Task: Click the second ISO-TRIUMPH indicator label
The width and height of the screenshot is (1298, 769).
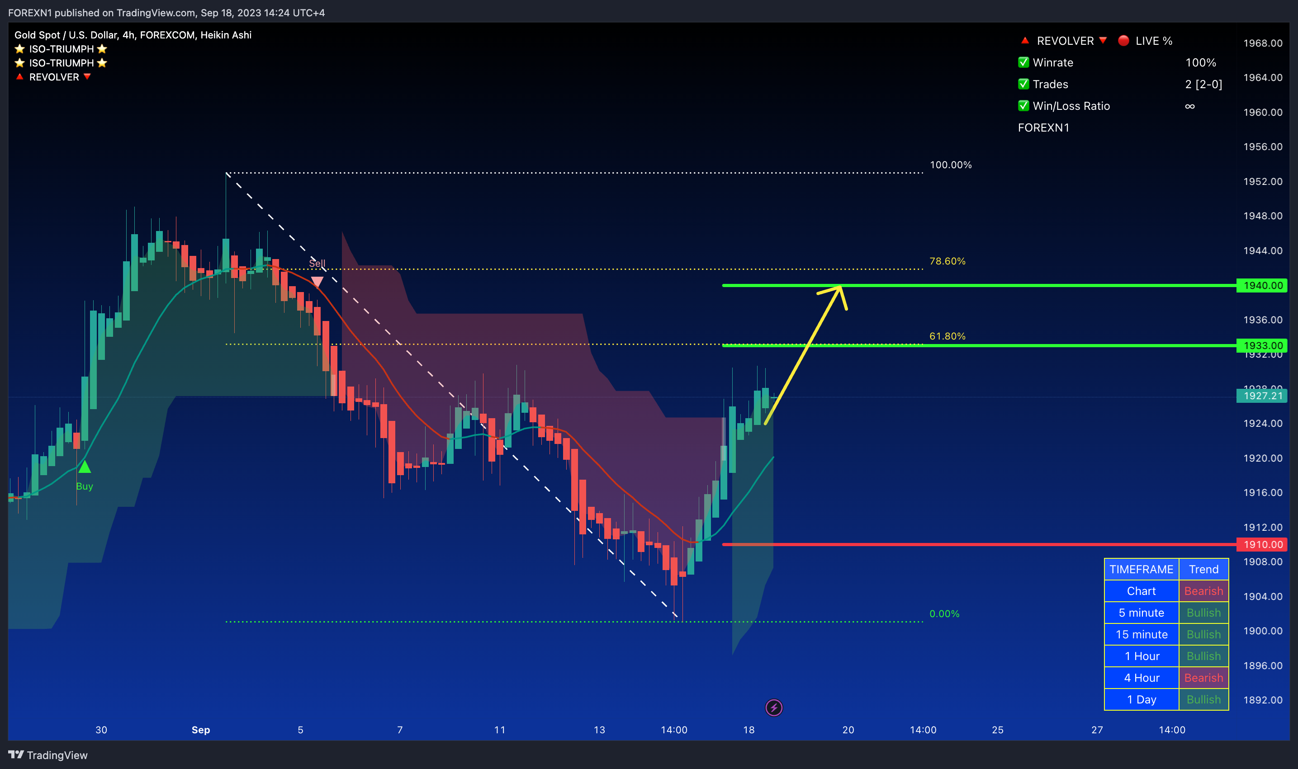Action: click(61, 63)
